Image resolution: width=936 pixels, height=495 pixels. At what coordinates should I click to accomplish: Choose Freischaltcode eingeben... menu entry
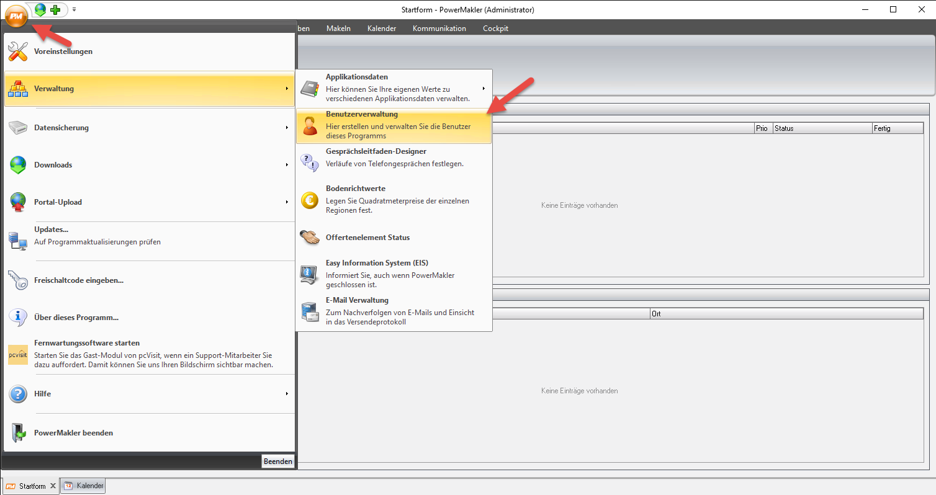(x=149, y=280)
